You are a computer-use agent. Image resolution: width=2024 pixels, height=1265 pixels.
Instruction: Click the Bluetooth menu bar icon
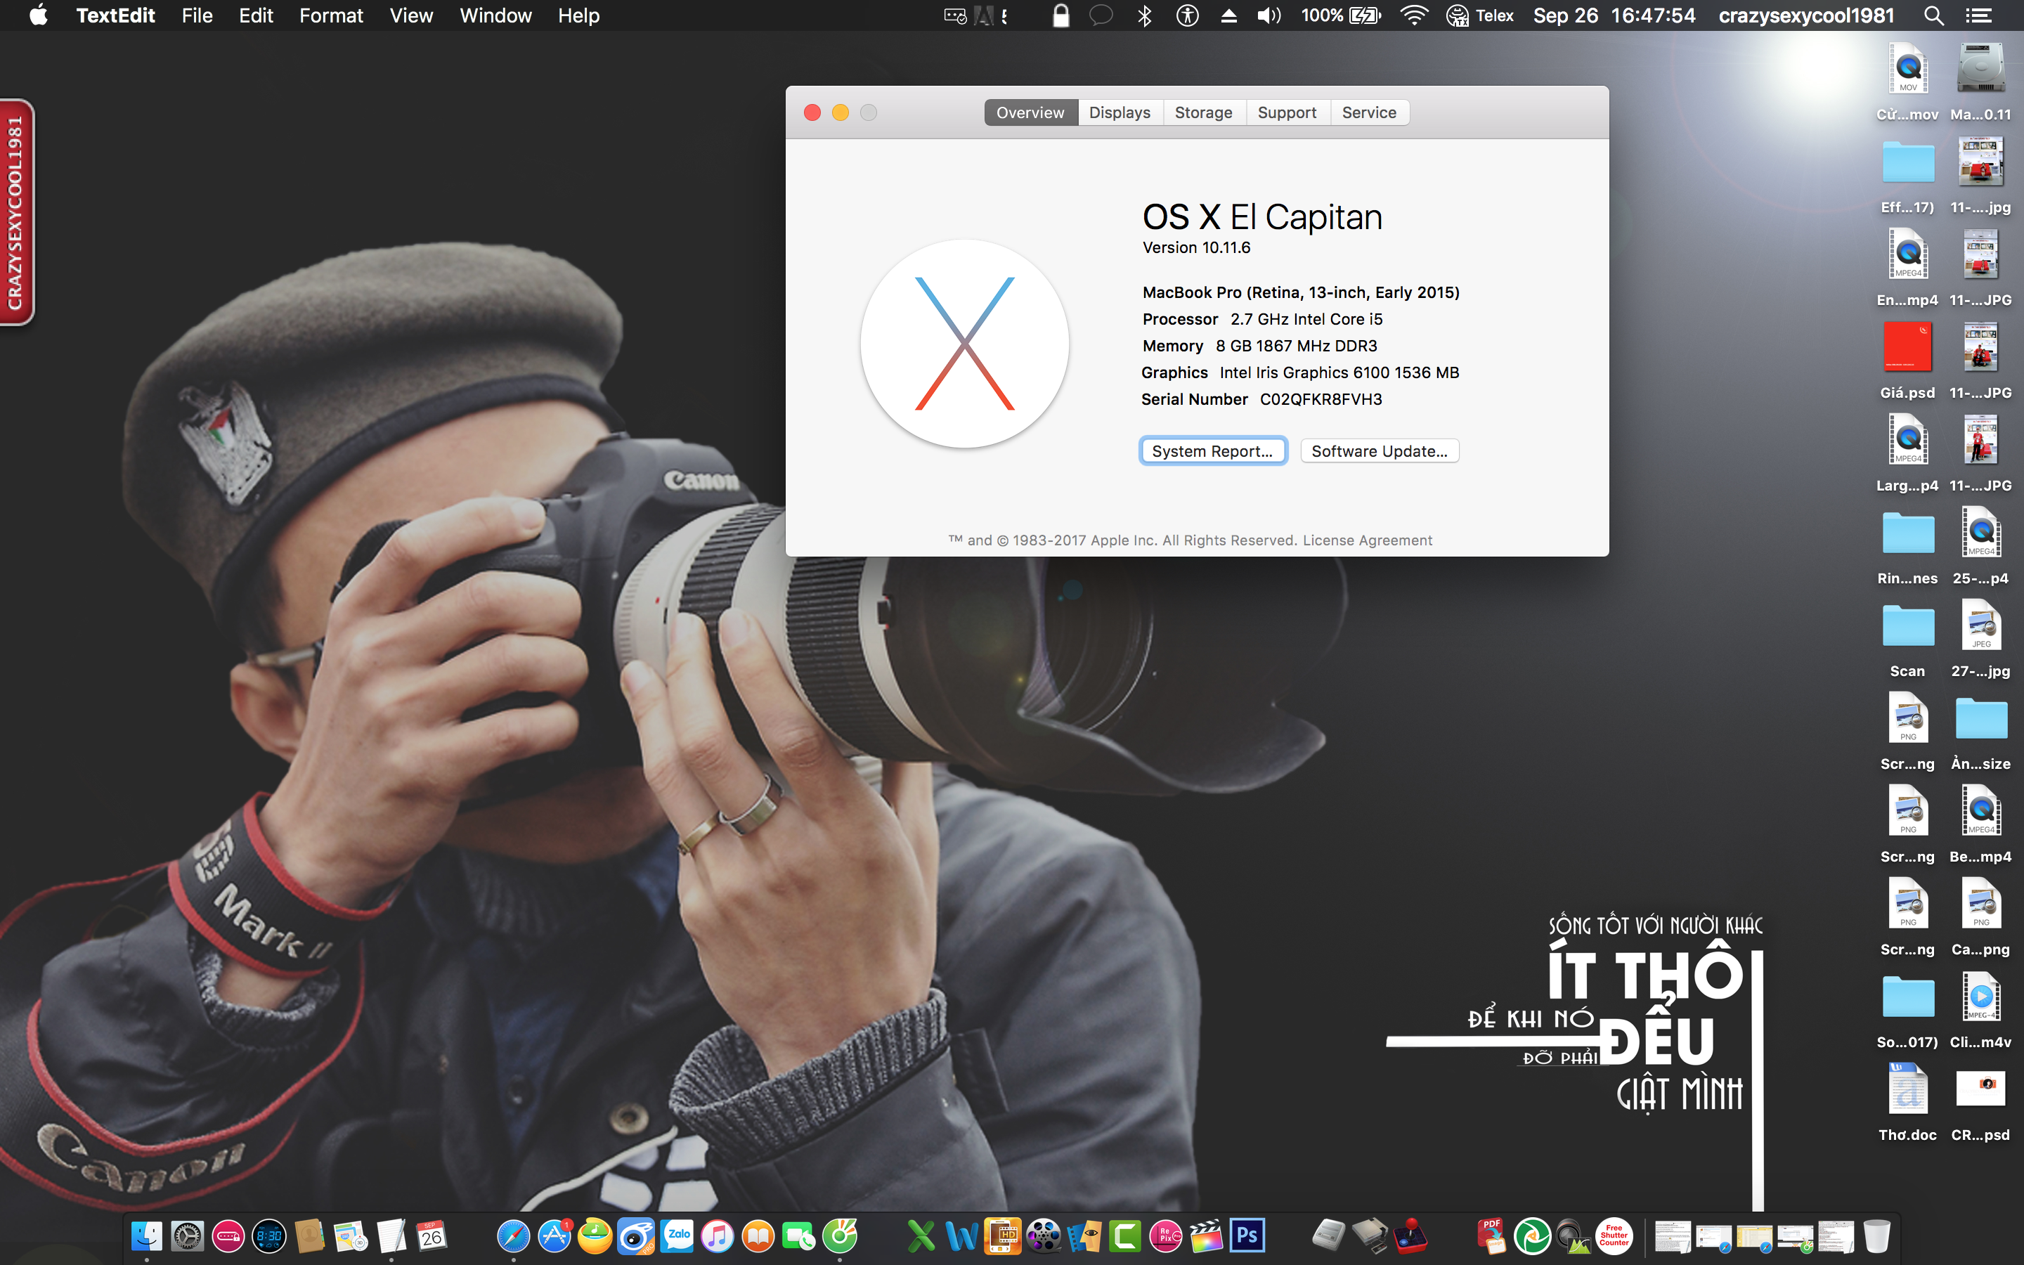pyautogui.click(x=1145, y=16)
